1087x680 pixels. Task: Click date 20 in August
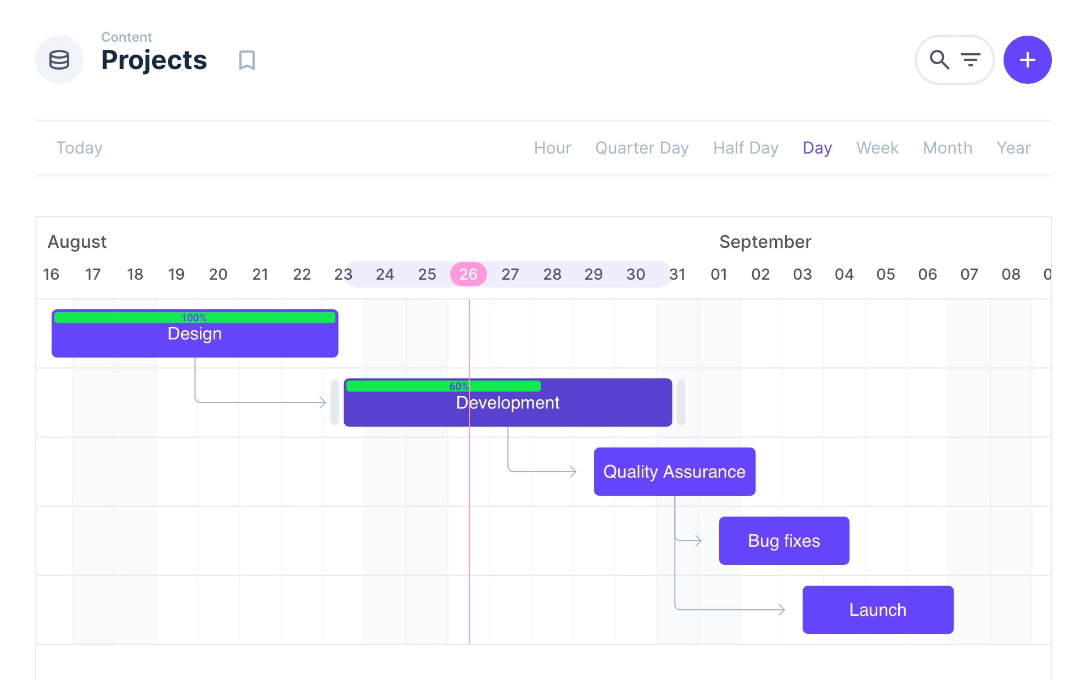click(x=218, y=274)
